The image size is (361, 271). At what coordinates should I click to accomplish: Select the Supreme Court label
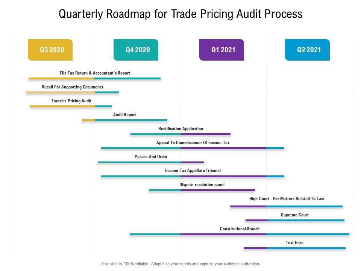[294, 215]
